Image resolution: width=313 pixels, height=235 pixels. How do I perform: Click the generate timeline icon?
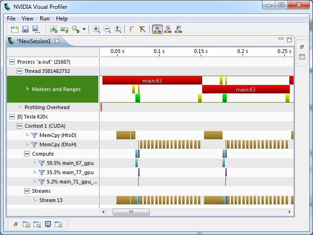[x=64, y=30]
